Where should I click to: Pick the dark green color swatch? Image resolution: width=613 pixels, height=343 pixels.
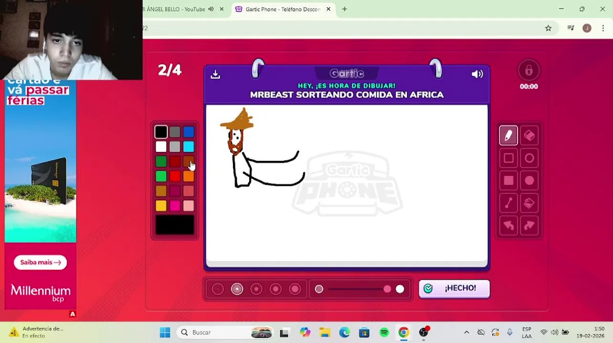(x=161, y=161)
